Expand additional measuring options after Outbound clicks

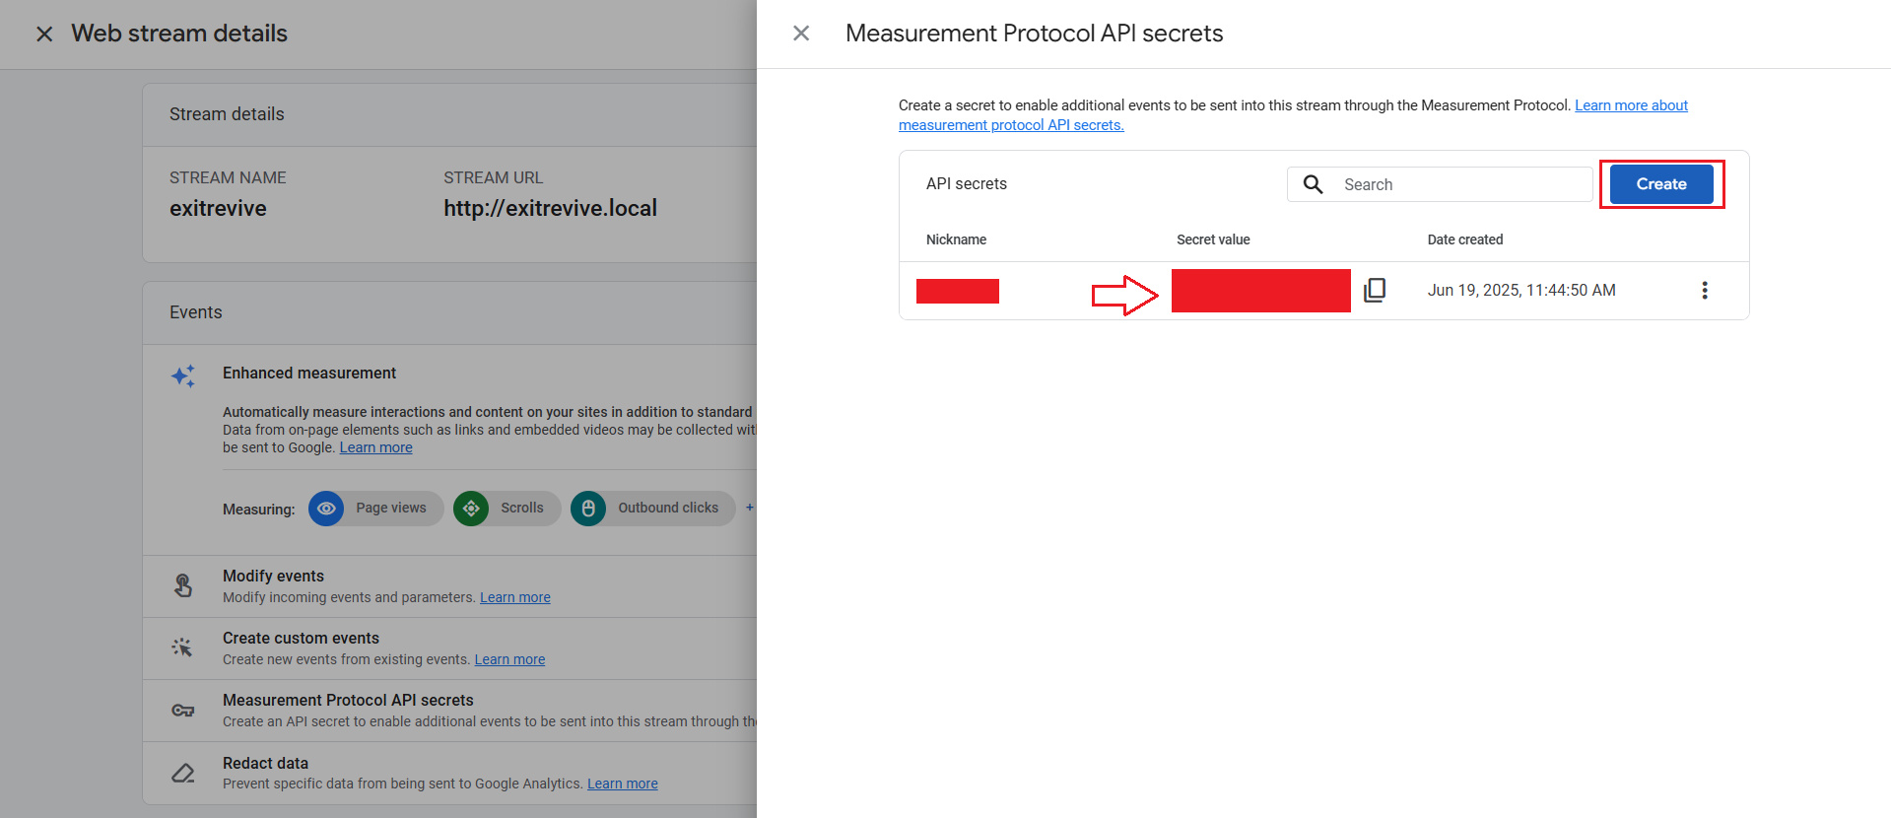pos(750,508)
